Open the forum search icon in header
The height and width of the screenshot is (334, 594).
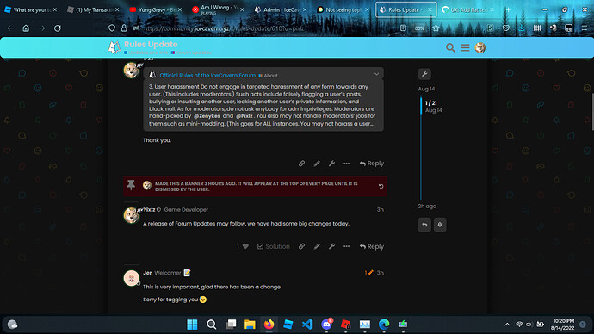[x=450, y=47]
